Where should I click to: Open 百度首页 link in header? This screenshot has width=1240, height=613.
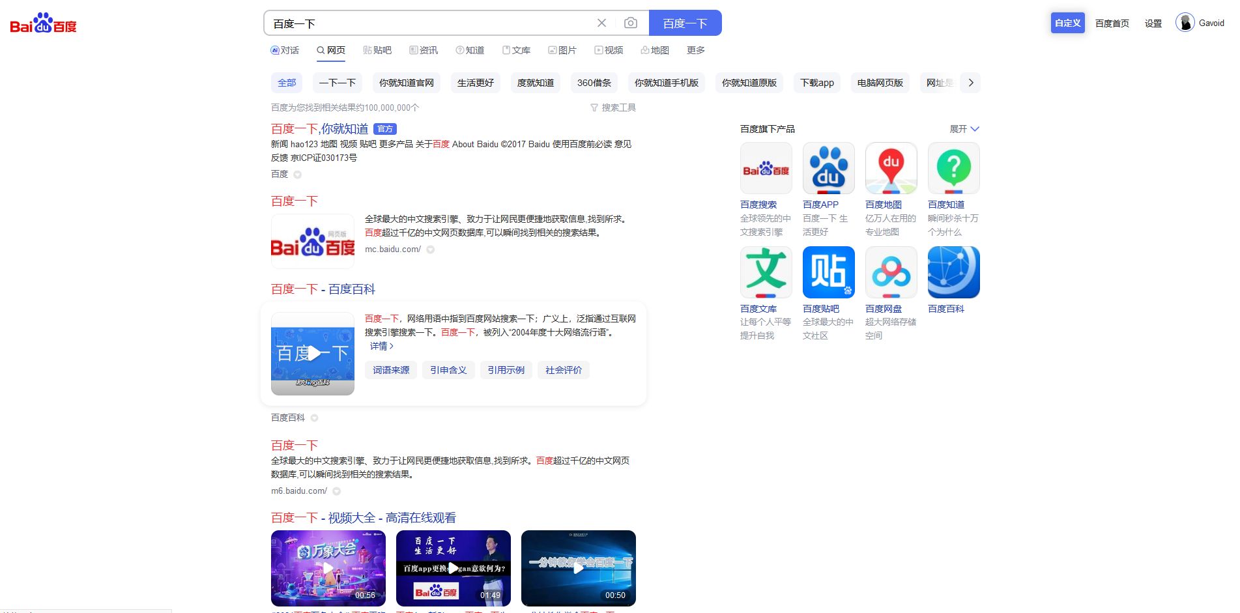point(1112,23)
